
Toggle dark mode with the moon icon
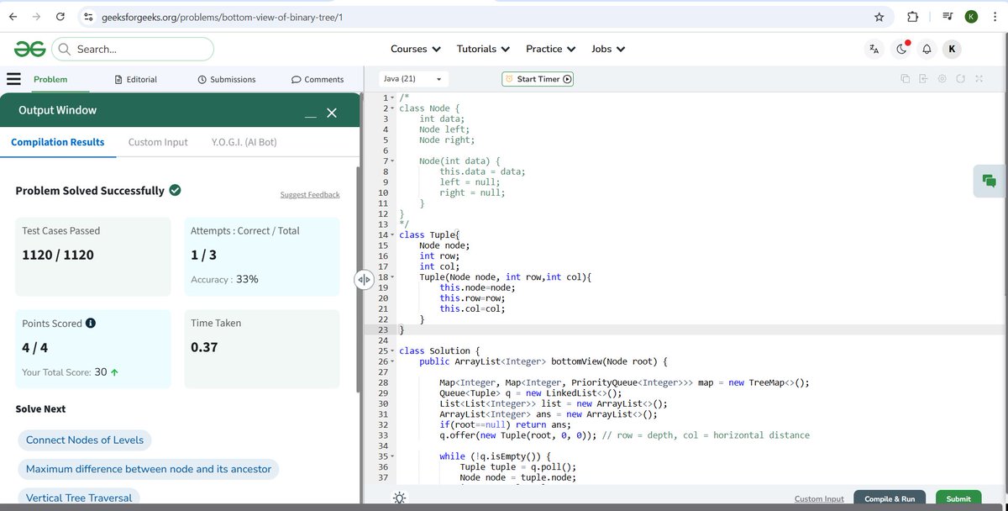pos(900,49)
